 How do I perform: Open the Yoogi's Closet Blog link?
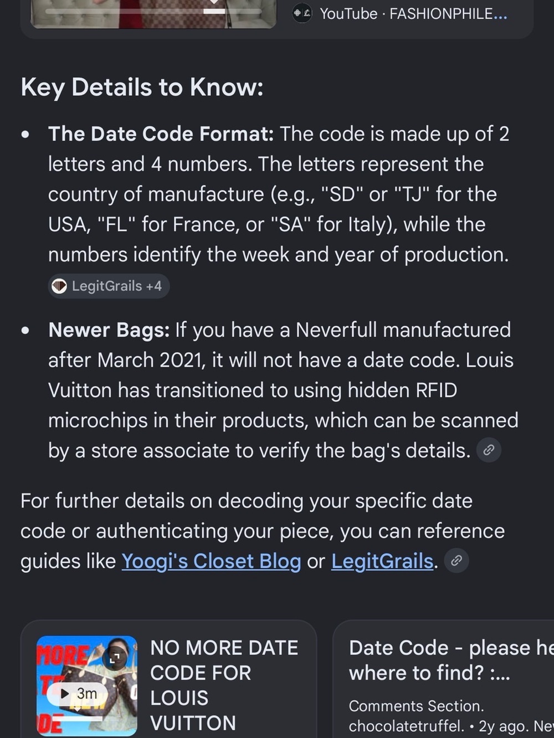coord(211,561)
